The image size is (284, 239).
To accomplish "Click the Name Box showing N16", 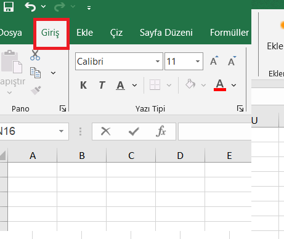I will click(x=29, y=131).
